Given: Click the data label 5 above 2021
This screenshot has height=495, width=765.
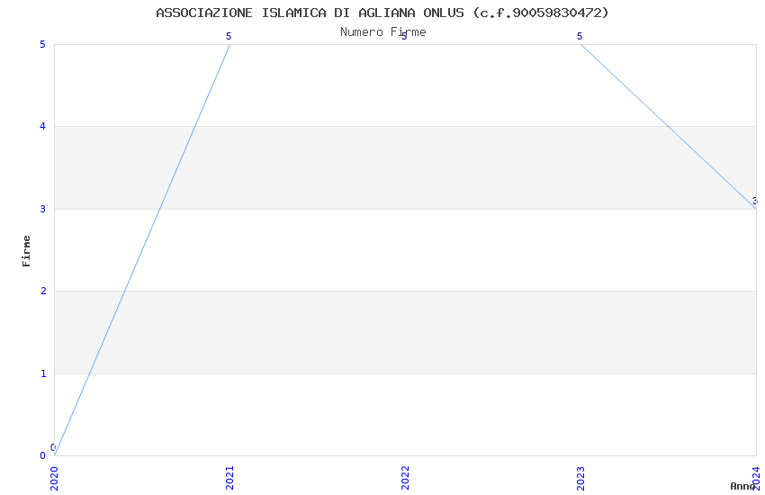Looking at the screenshot, I should coord(229,36).
